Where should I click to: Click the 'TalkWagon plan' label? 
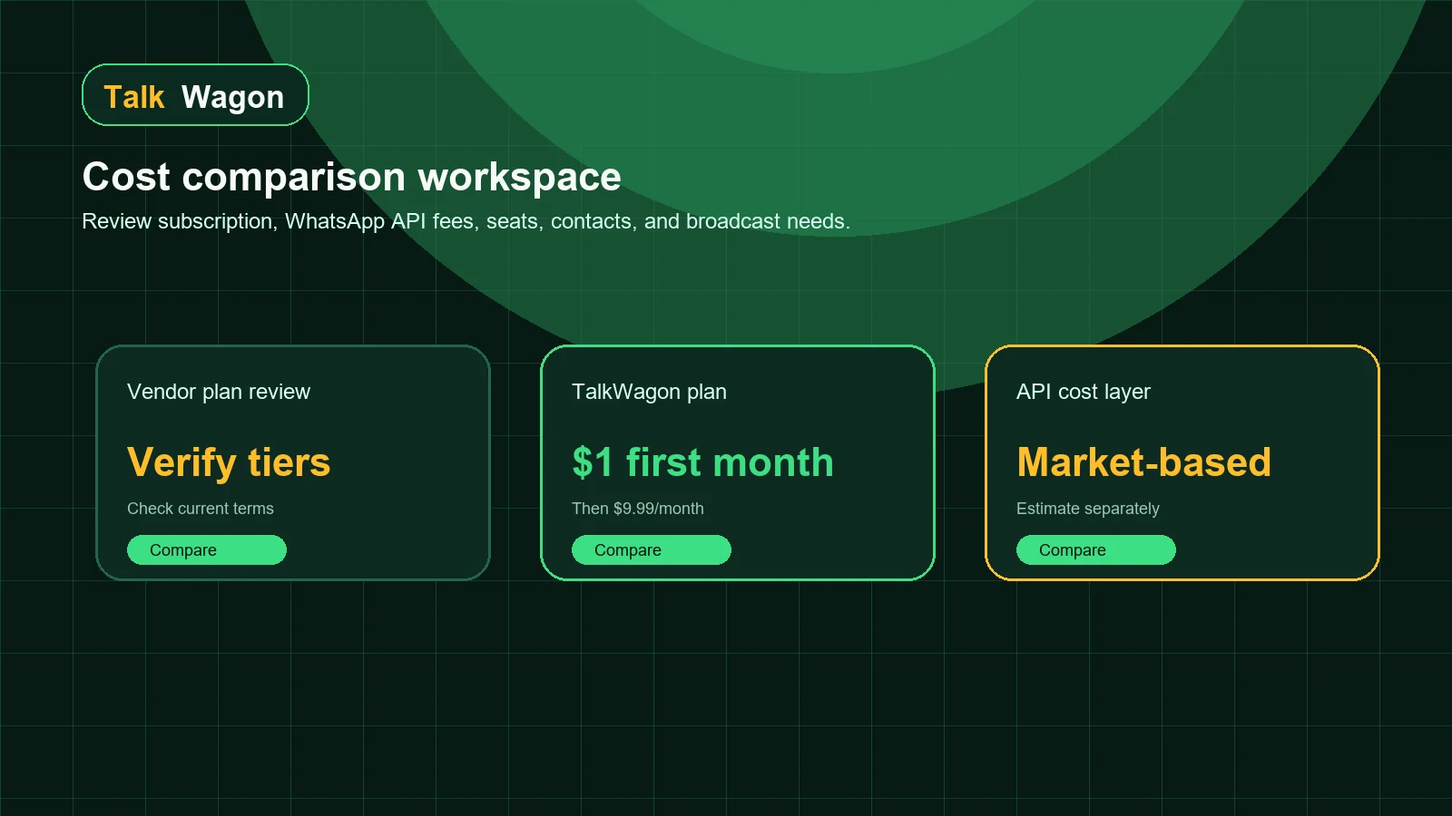pyautogui.click(x=650, y=392)
